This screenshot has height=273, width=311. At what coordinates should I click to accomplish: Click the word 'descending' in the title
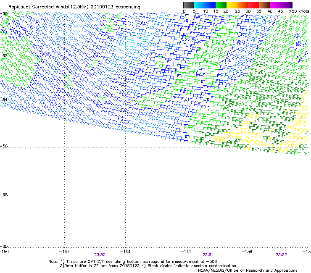[x=128, y=7]
